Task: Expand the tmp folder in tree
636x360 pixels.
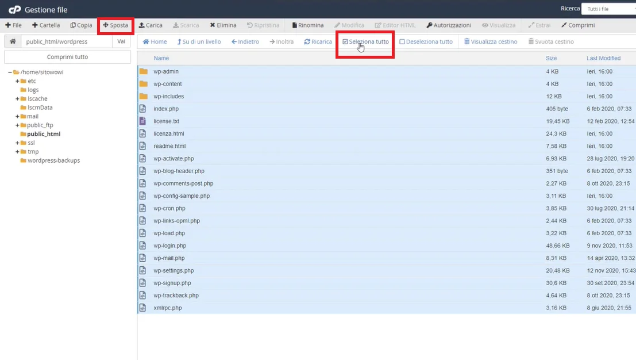Action: tap(17, 152)
